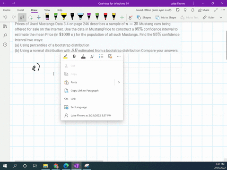Choose the yellow-tipped pen
The height and width of the screenshot is (170, 227).
[114, 17]
